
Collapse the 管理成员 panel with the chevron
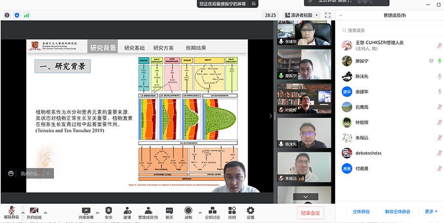pyautogui.click(x=340, y=15)
